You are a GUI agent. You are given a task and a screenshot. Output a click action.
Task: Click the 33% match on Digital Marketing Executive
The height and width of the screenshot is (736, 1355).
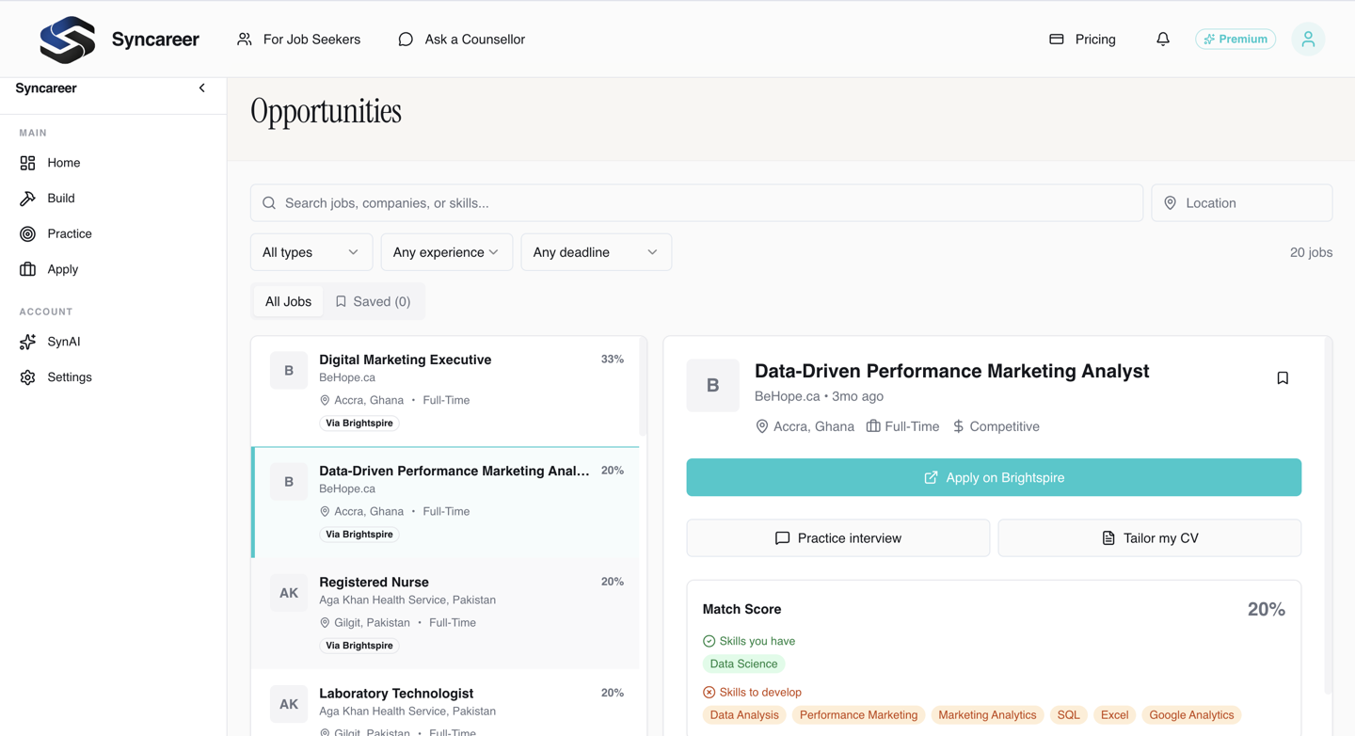tap(613, 360)
